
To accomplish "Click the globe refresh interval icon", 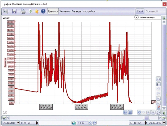I will (74, 123).
